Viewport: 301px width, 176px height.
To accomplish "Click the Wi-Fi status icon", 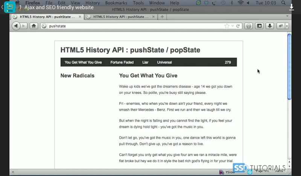I will click(240, 3).
